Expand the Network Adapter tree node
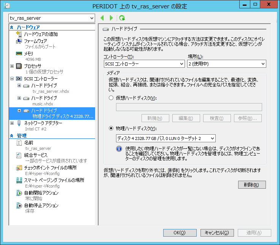Screen dimensions: 280x245 click(x=12, y=123)
